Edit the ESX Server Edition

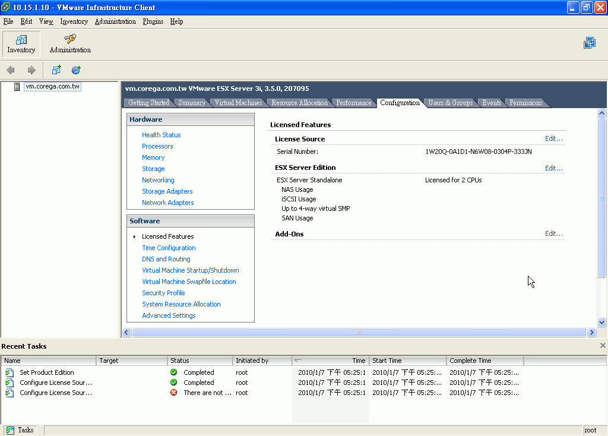[554, 168]
